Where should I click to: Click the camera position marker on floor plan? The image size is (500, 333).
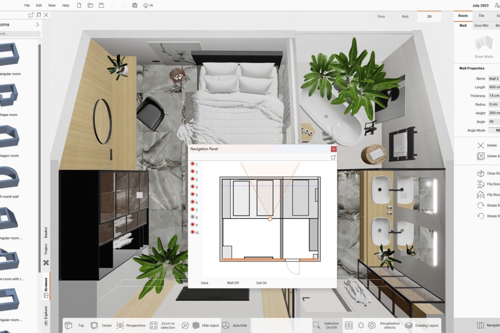[270, 219]
